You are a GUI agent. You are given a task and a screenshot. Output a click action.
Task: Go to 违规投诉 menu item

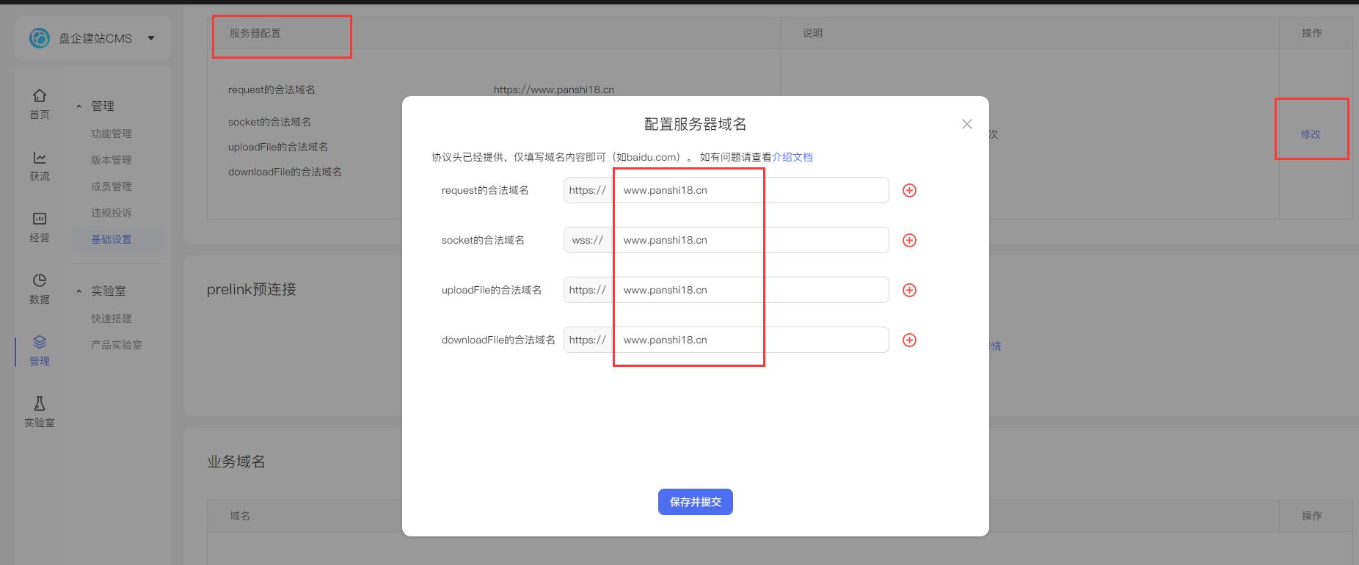click(112, 213)
